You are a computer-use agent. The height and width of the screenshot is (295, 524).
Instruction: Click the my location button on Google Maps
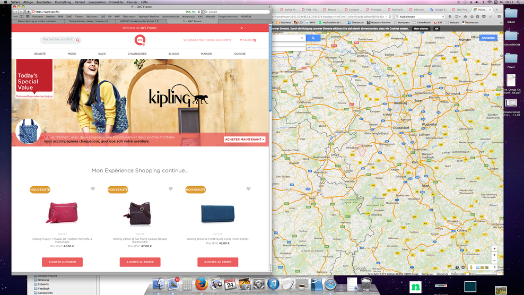click(494, 248)
